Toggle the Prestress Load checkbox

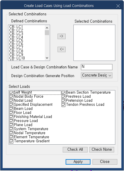pos(63,97)
